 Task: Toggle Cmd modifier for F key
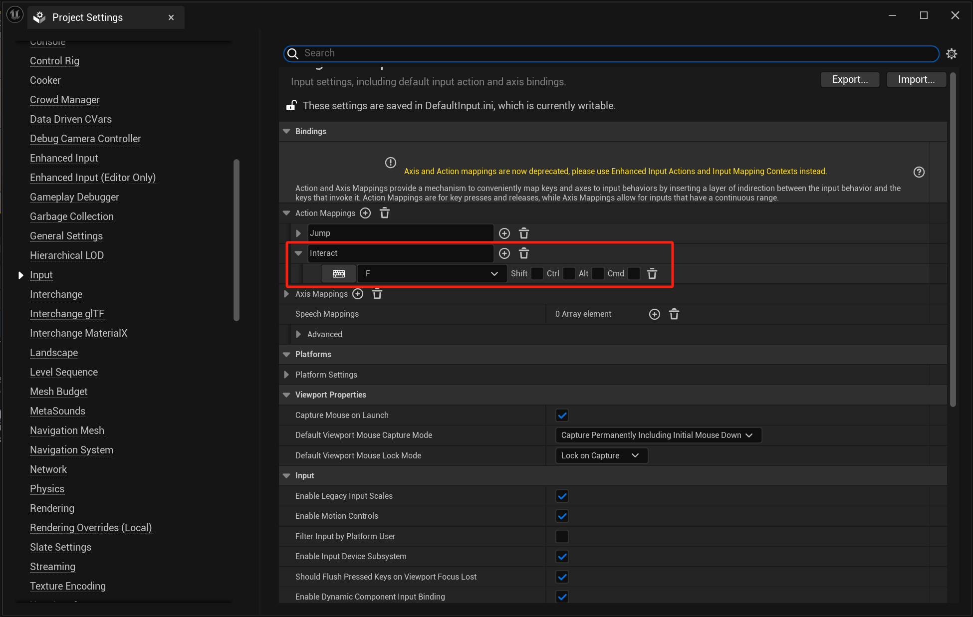click(634, 274)
